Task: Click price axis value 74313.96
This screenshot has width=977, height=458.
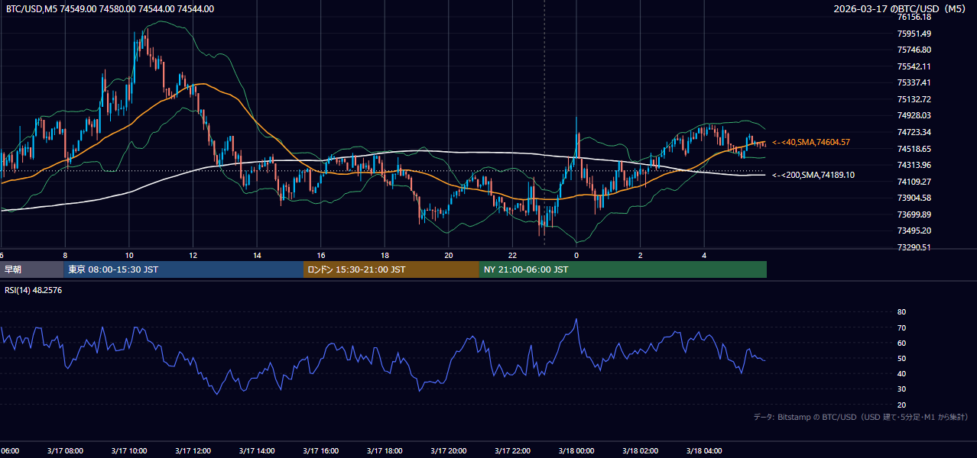Action: point(914,165)
